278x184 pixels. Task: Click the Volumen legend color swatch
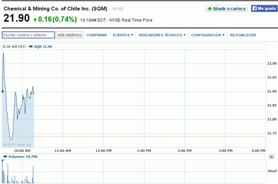(5, 157)
